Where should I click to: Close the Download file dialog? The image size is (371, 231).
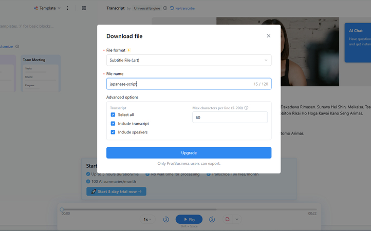pyautogui.click(x=268, y=36)
